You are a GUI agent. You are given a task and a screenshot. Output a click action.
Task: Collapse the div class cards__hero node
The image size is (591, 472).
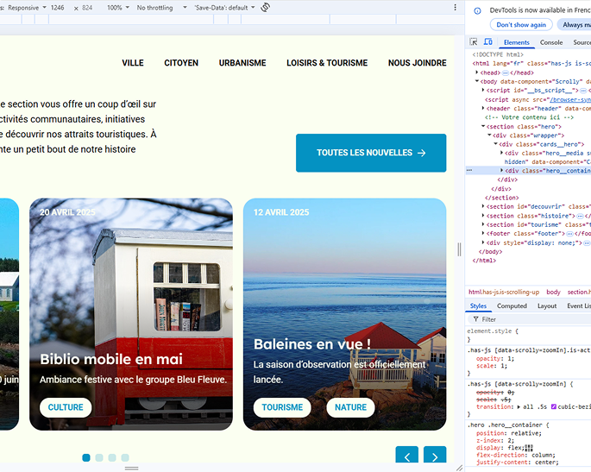click(495, 144)
